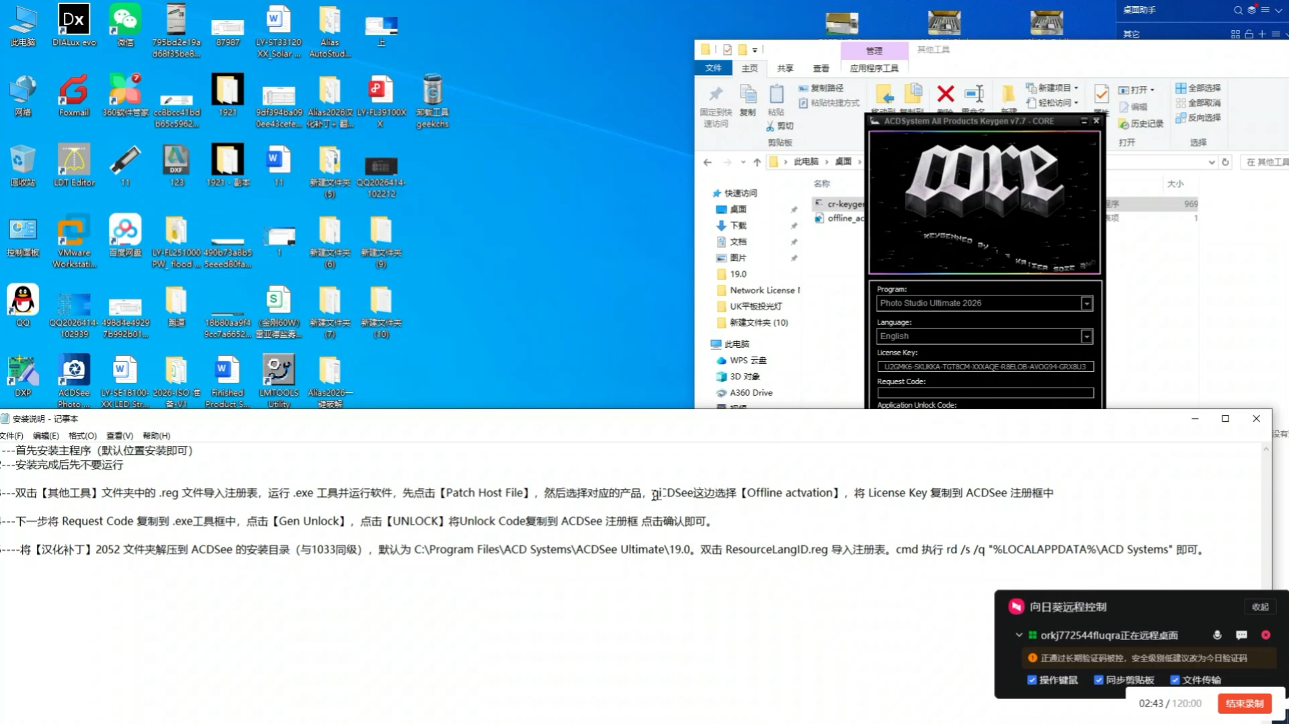This screenshot has height=724, width=1289.
Task: Click the Explorer up-one-level arrow
Action: pyautogui.click(x=757, y=162)
